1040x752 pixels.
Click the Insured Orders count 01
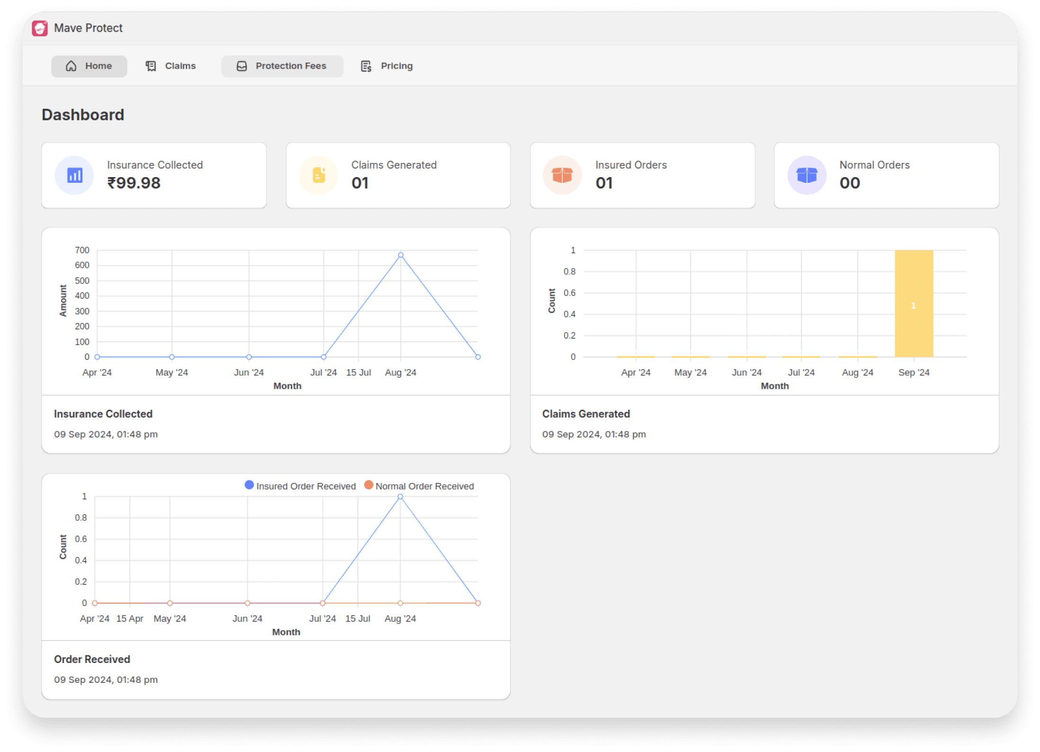604,183
